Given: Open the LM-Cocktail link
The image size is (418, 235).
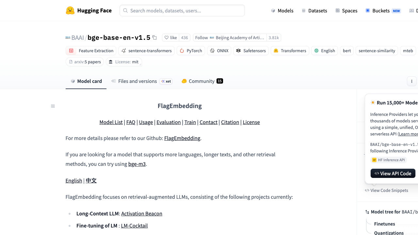Looking at the screenshot, I should (x=134, y=226).
